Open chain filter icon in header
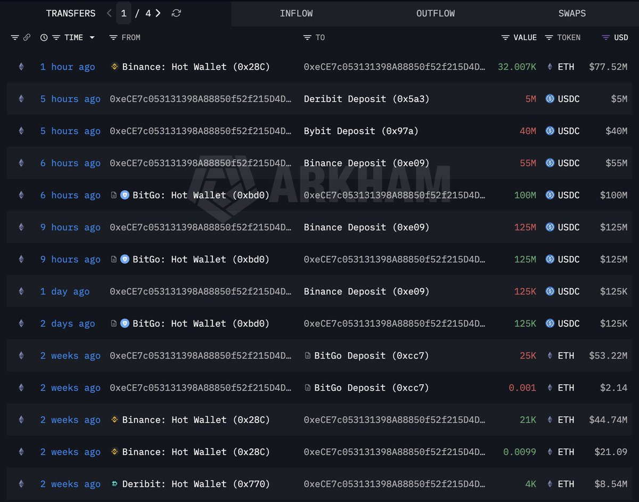The width and height of the screenshot is (639, 502). (15, 37)
